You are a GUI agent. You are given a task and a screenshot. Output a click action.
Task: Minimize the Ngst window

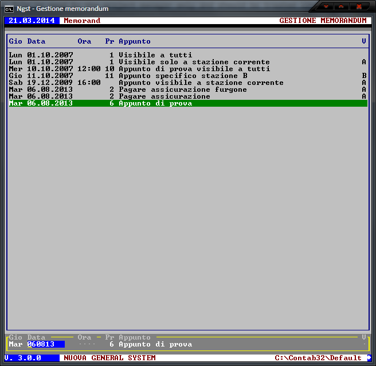click(x=326, y=7)
